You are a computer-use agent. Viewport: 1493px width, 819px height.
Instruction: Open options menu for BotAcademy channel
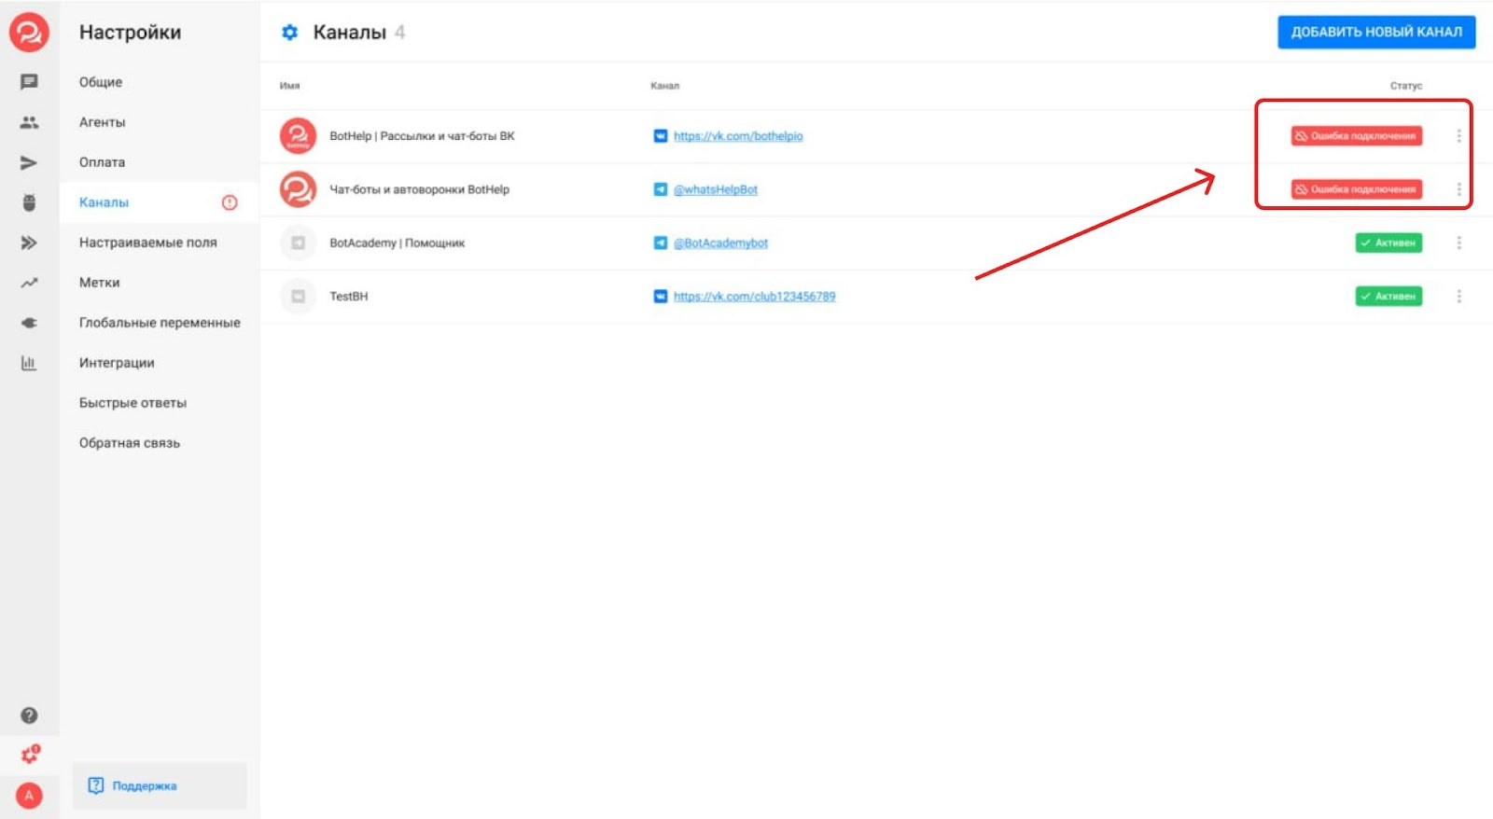click(x=1458, y=243)
